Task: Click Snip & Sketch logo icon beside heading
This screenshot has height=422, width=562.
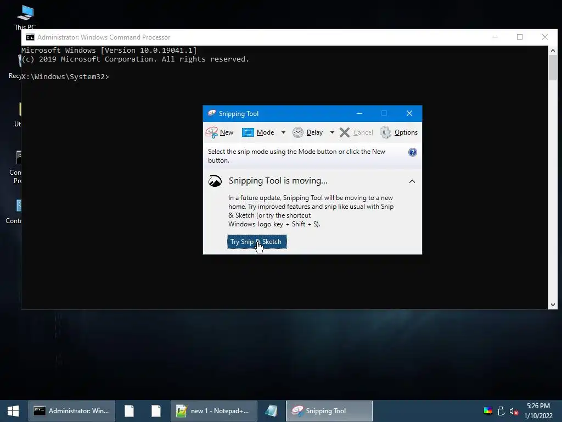Action: pyautogui.click(x=215, y=181)
